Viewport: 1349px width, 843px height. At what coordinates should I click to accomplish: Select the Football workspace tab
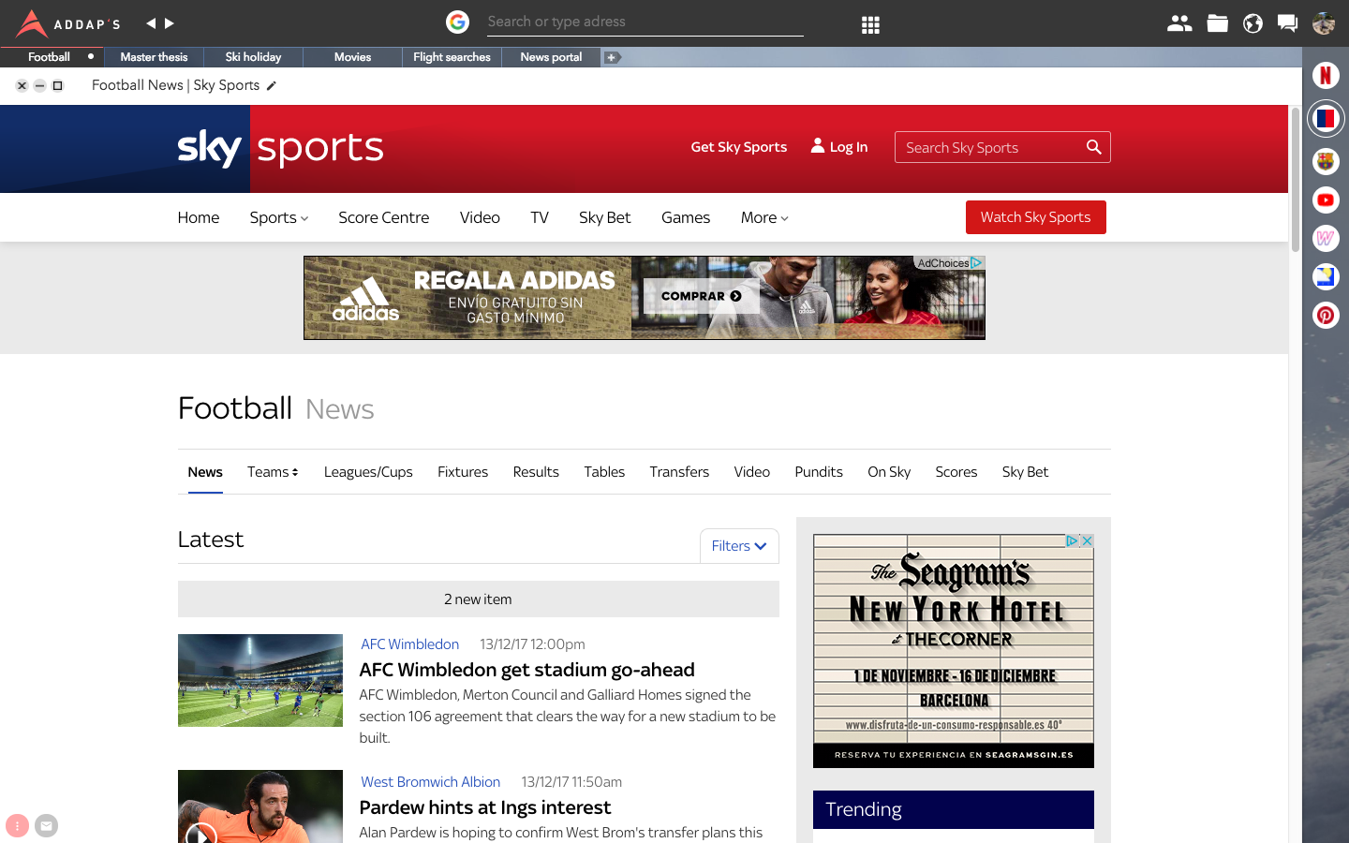point(50,57)
